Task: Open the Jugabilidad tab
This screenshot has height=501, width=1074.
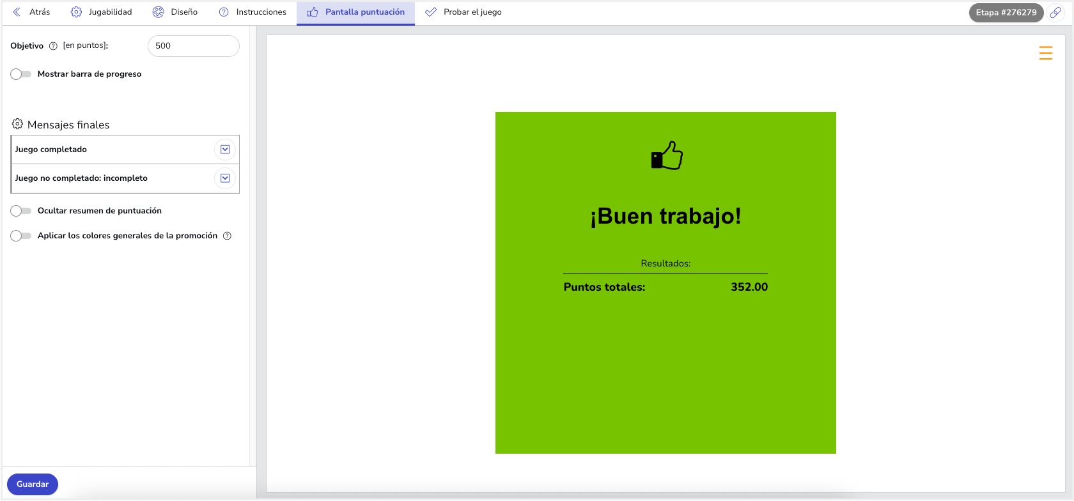Action: point(101,12)
